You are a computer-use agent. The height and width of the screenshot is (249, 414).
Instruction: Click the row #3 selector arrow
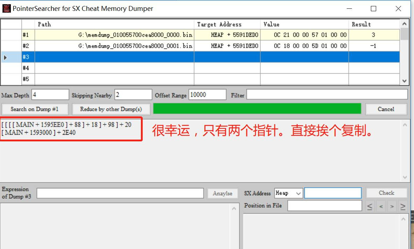click(6, 57)
